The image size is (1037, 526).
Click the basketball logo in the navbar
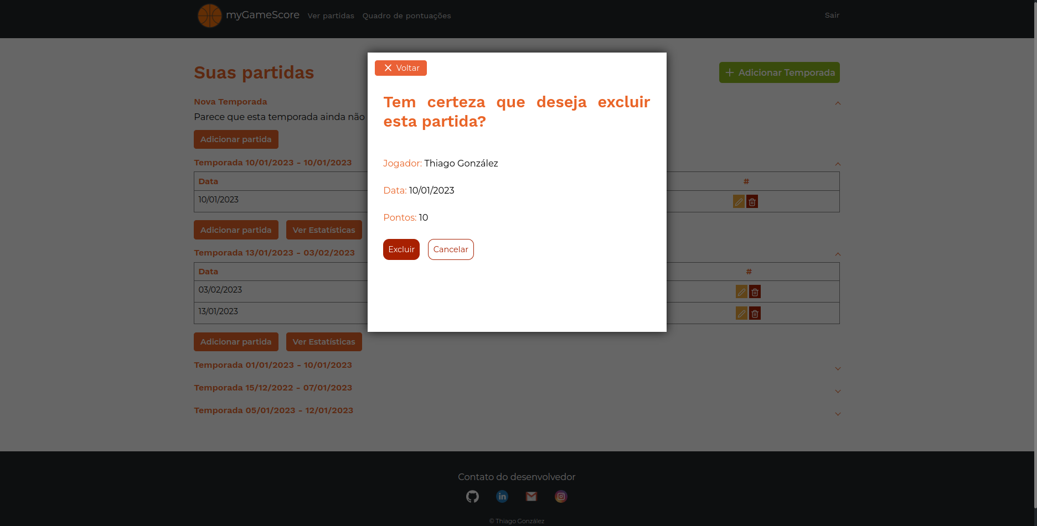(209, 15)
